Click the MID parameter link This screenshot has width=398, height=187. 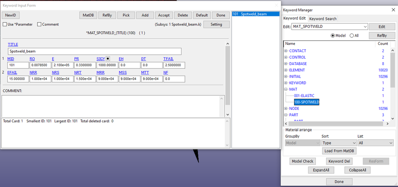pyautogui.click(x=10, y=59)
